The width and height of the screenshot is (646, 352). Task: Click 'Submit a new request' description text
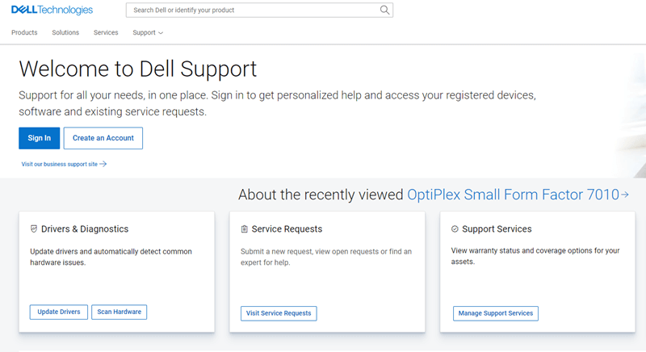click(326, 257)
